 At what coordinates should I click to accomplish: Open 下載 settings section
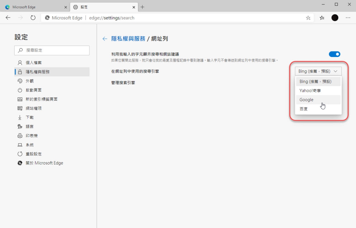click(x=52, y=117)
